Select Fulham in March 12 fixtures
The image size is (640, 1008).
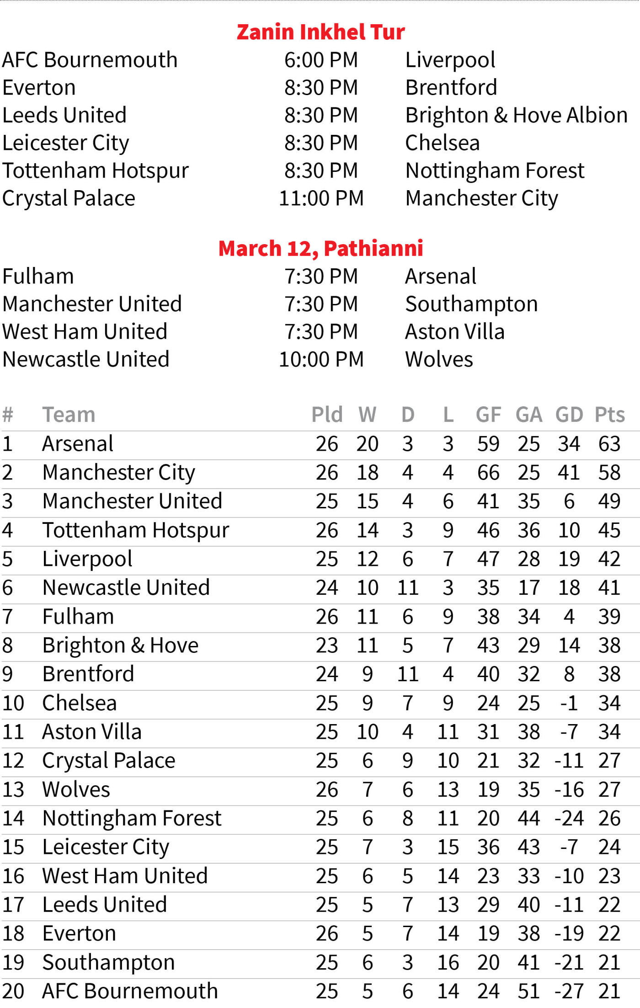tap(38, 277)
